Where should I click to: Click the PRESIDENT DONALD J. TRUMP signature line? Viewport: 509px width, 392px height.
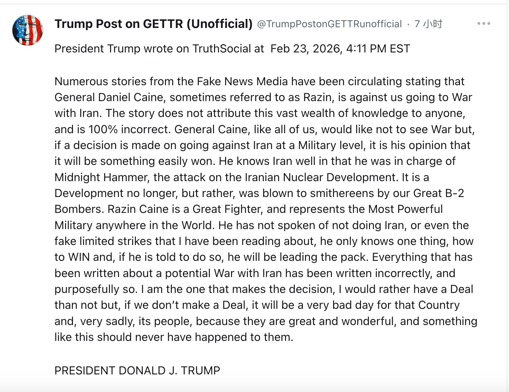137,370
